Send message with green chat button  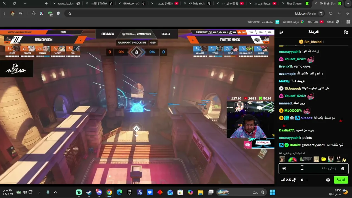[341, 180]
